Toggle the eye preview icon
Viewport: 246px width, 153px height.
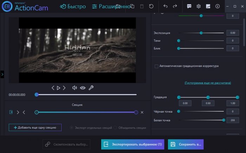tap(83, 88)
